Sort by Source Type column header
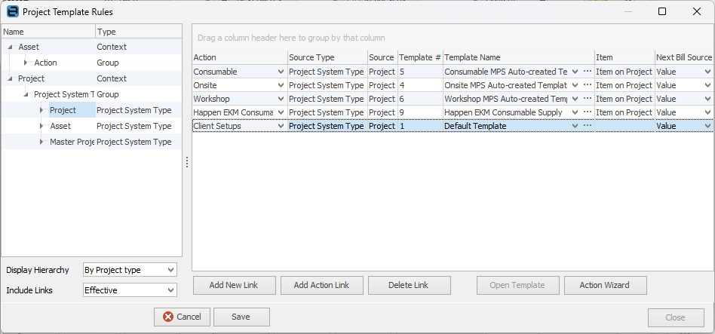Viewport: 715px width, 334px height. tap(327, 57)
